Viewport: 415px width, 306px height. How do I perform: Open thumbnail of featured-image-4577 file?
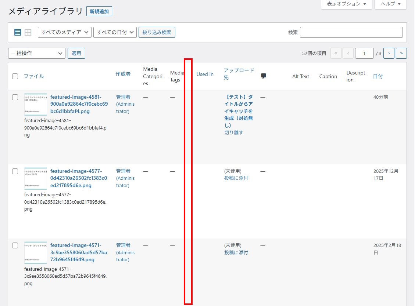36,178
